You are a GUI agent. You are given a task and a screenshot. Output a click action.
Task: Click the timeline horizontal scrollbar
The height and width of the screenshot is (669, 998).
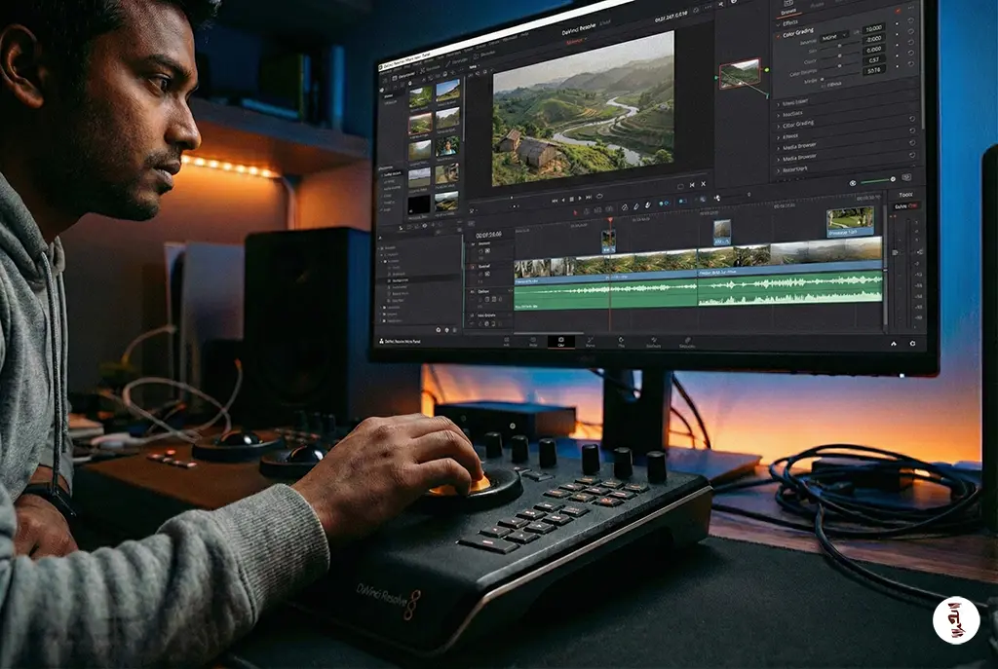pyautogui.click(x=549, y=333)
